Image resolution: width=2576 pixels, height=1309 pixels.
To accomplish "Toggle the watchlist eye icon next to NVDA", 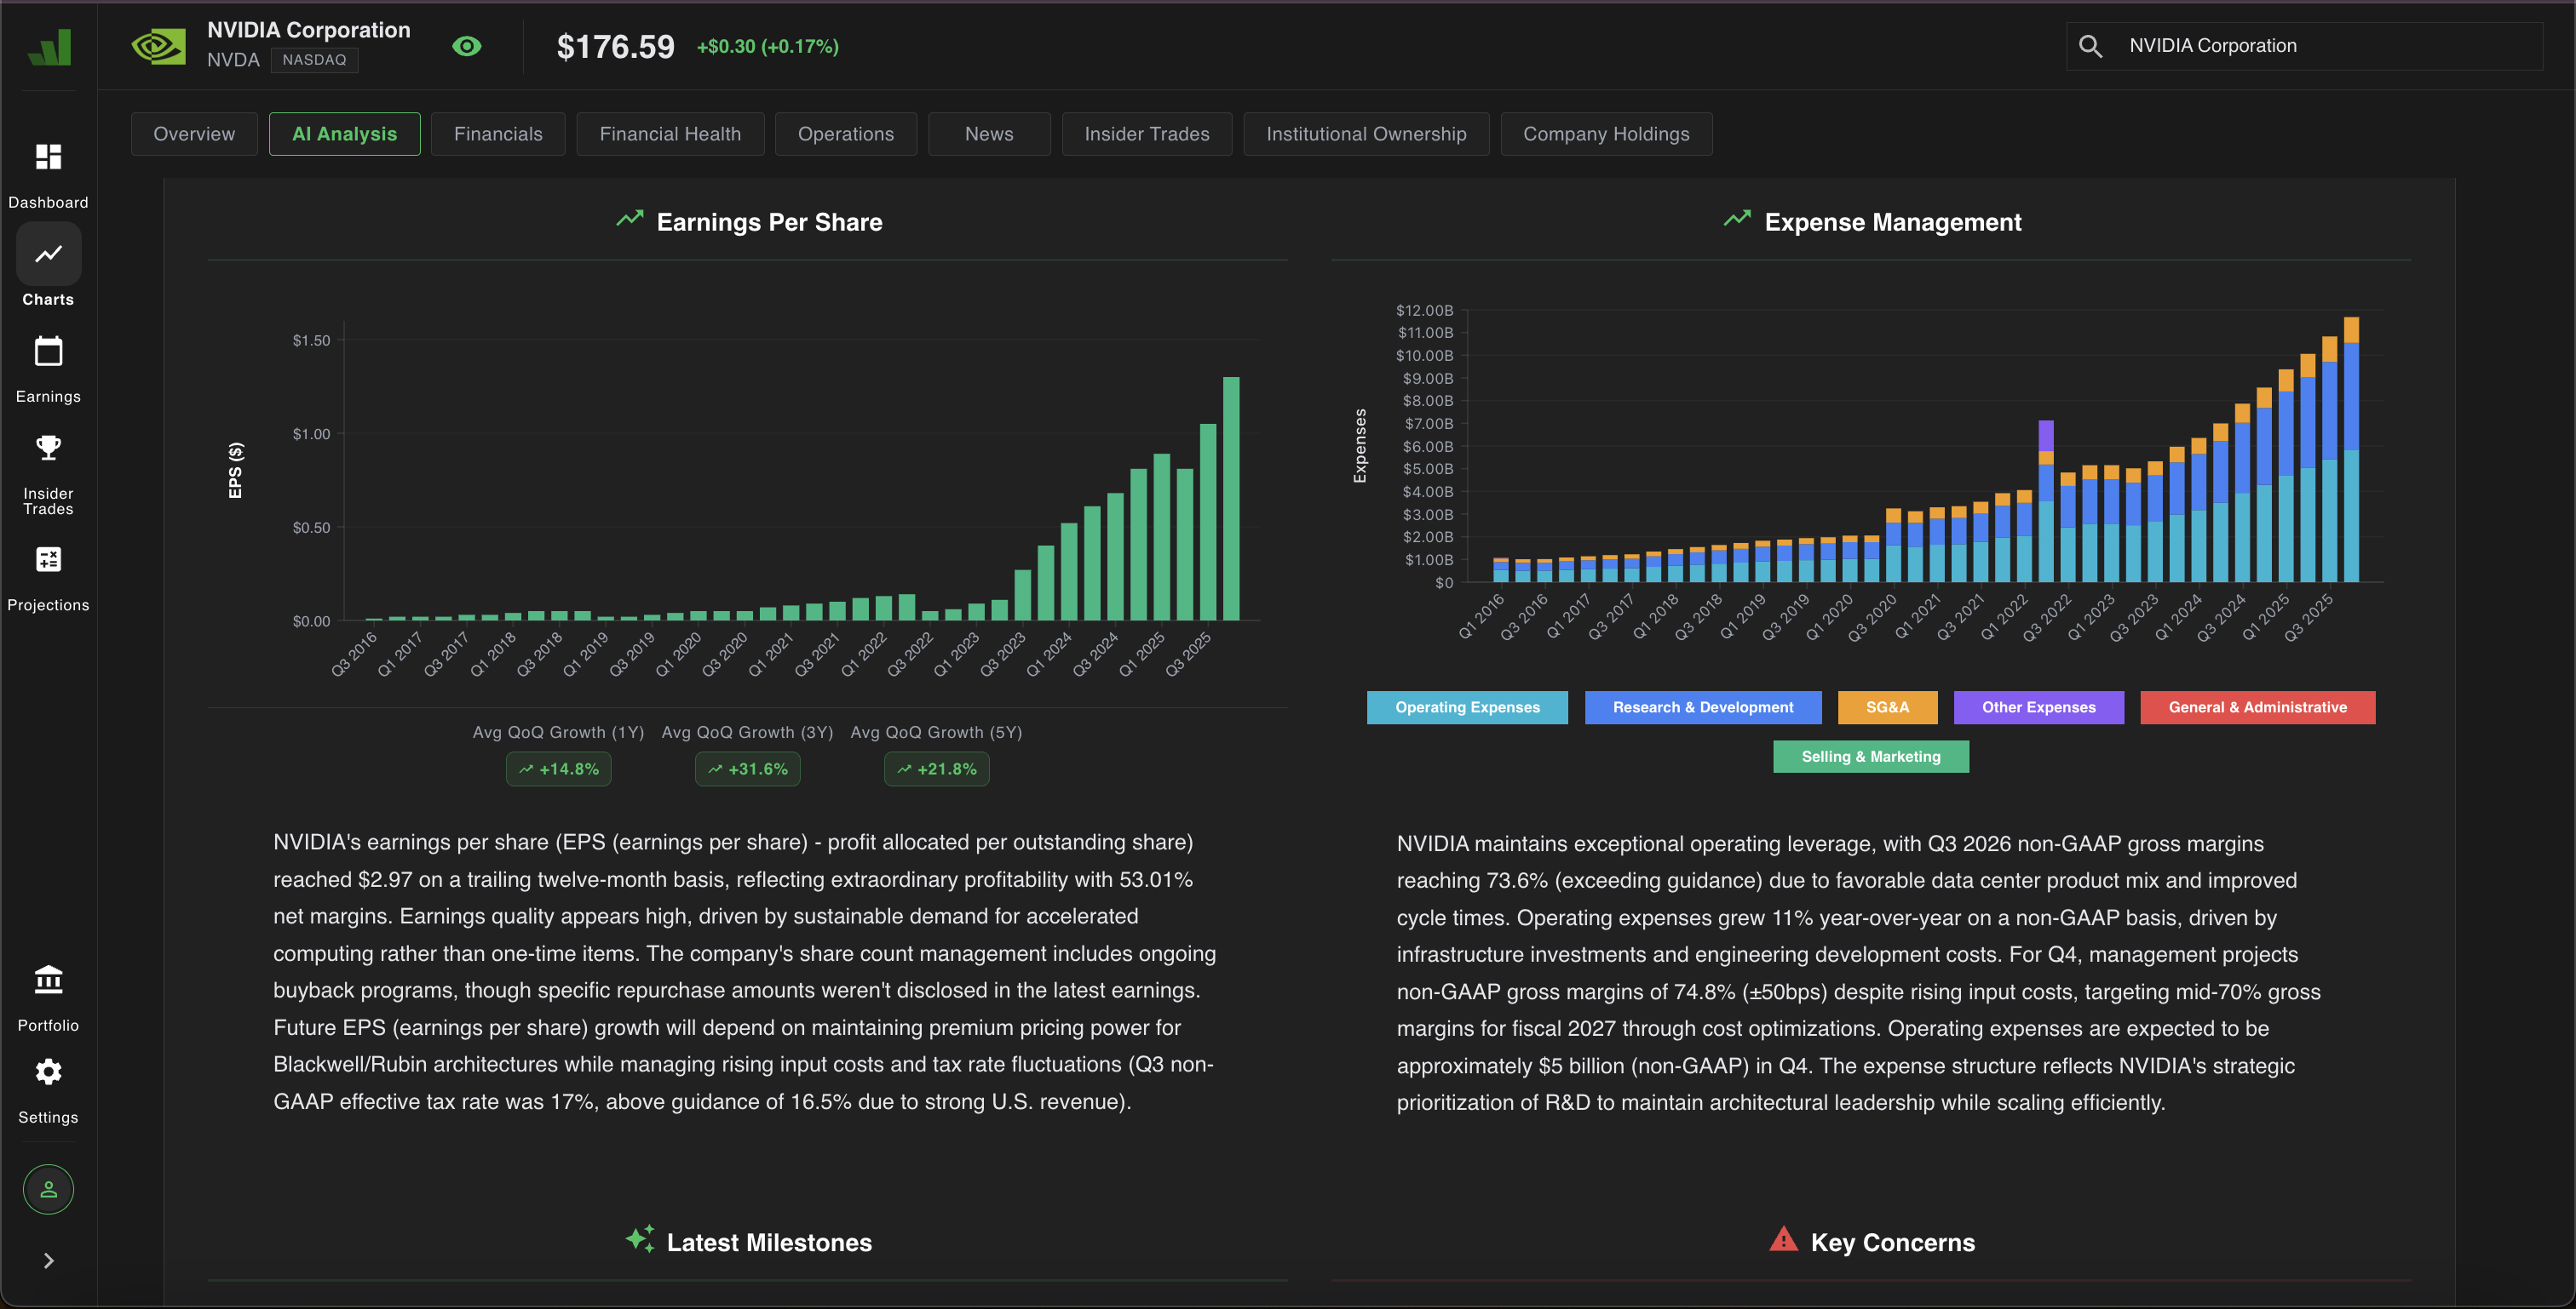I will [x=467, y=46].
